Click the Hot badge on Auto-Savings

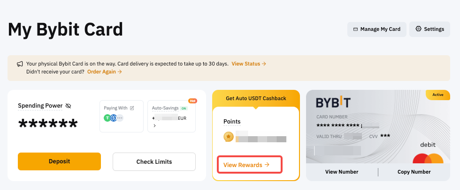(192, 101)
